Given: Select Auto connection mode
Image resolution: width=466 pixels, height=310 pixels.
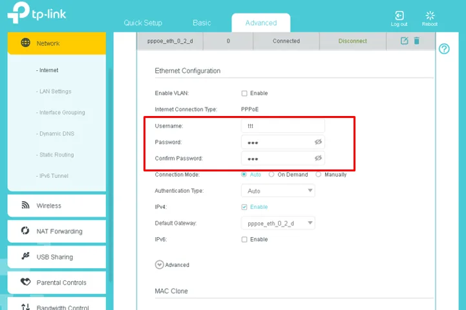Looking at the screenshot, I should tap(244, 175).
